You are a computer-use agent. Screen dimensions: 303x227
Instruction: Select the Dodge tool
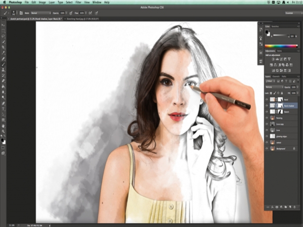[3, 97]
